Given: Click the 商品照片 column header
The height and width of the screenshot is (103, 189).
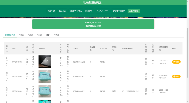Looking at the screenshot, I should pyautogui.click(x=42, y=48).
